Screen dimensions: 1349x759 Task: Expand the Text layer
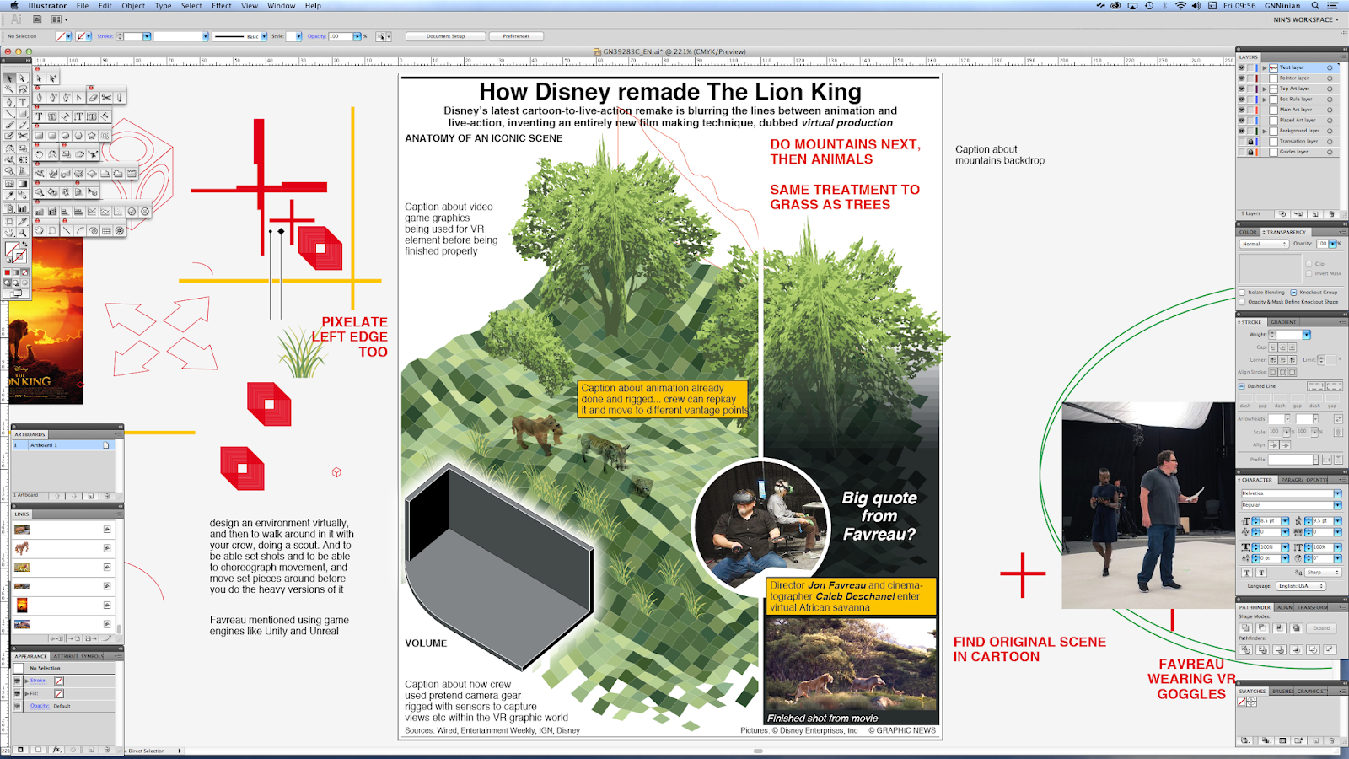1265,67
